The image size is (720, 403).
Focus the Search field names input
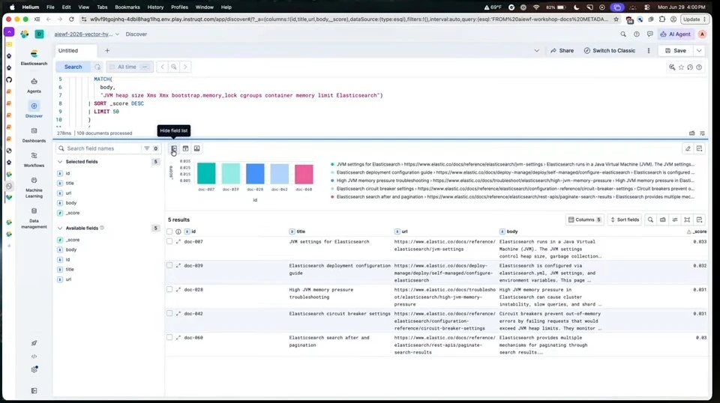coord(103,148)
